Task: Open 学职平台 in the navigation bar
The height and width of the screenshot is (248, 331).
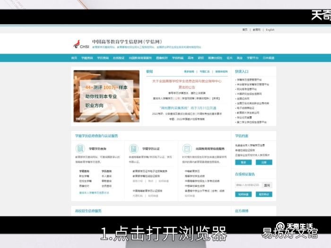Action: click(253, 58)
